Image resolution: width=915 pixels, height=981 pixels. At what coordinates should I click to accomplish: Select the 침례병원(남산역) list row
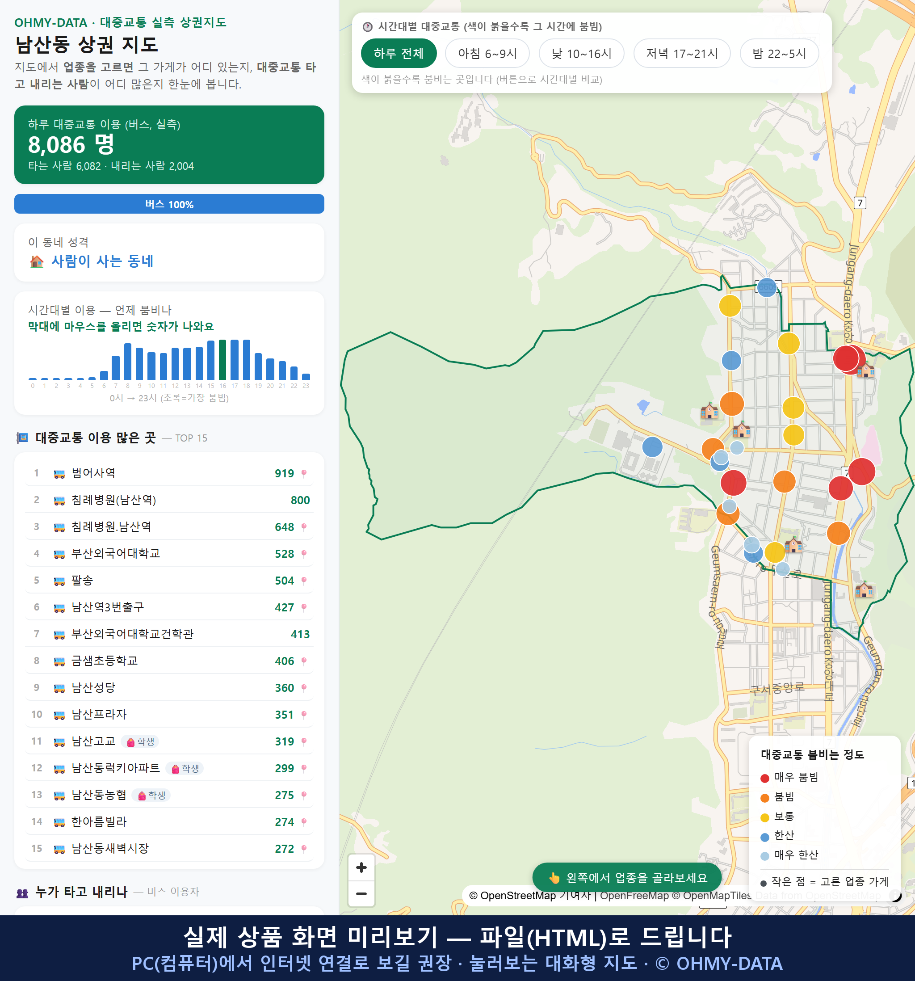169,500
